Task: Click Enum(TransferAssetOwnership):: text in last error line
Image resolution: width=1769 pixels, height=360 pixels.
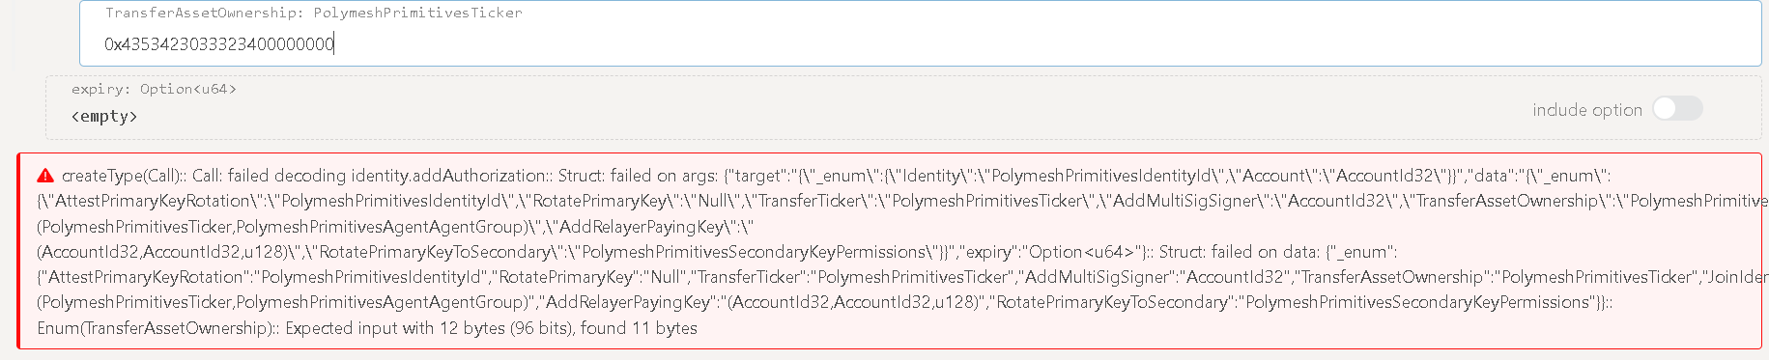Action: 158,328
